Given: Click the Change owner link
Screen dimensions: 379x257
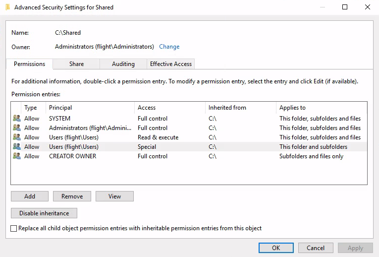Looking at the screenshot, I should [x=169, y=47].
